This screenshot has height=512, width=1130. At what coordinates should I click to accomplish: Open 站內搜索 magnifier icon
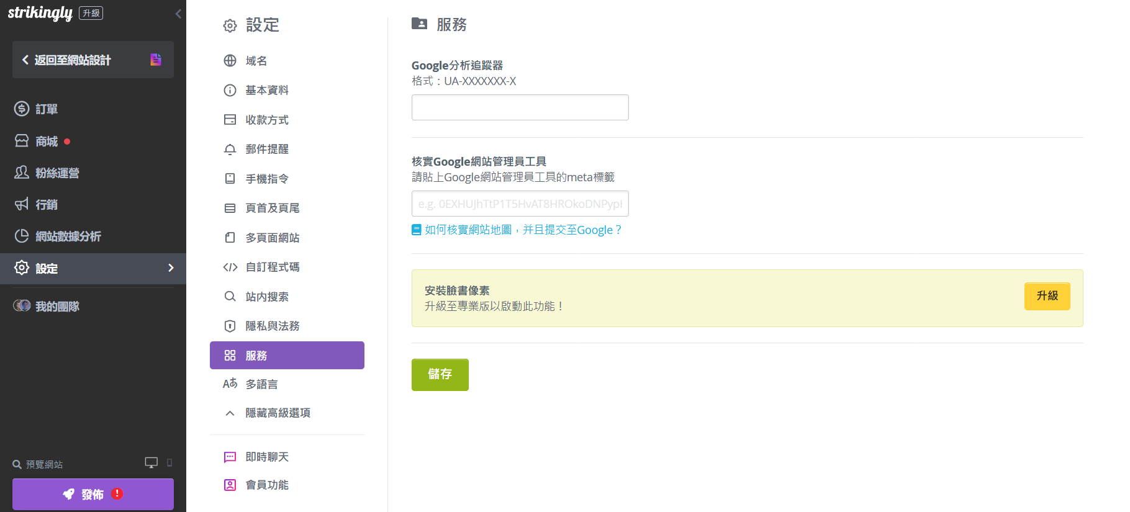click(230, 297)
